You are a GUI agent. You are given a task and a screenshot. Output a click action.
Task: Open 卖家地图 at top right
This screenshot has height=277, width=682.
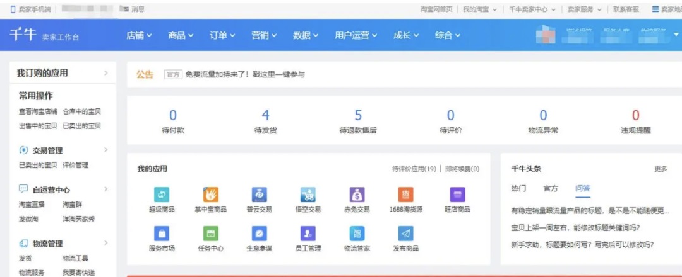(667, 9)
